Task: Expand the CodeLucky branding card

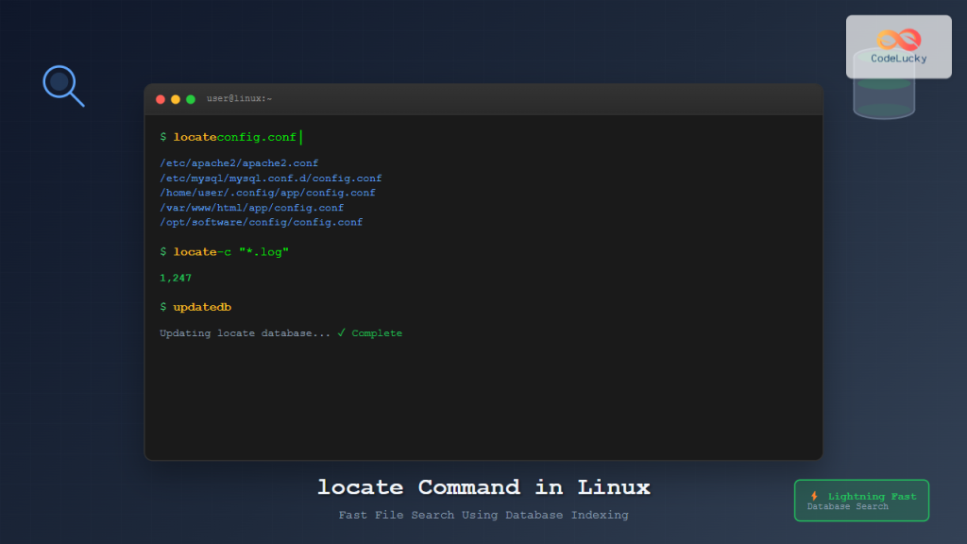Action: click(898, 47)
